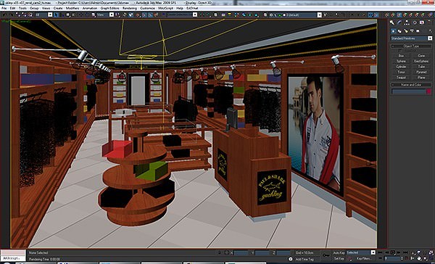The height and width of the screenshot is (264, 435).
Task: Toggle Absolute/Offset transform type-in mode
Action: (227, 252)
